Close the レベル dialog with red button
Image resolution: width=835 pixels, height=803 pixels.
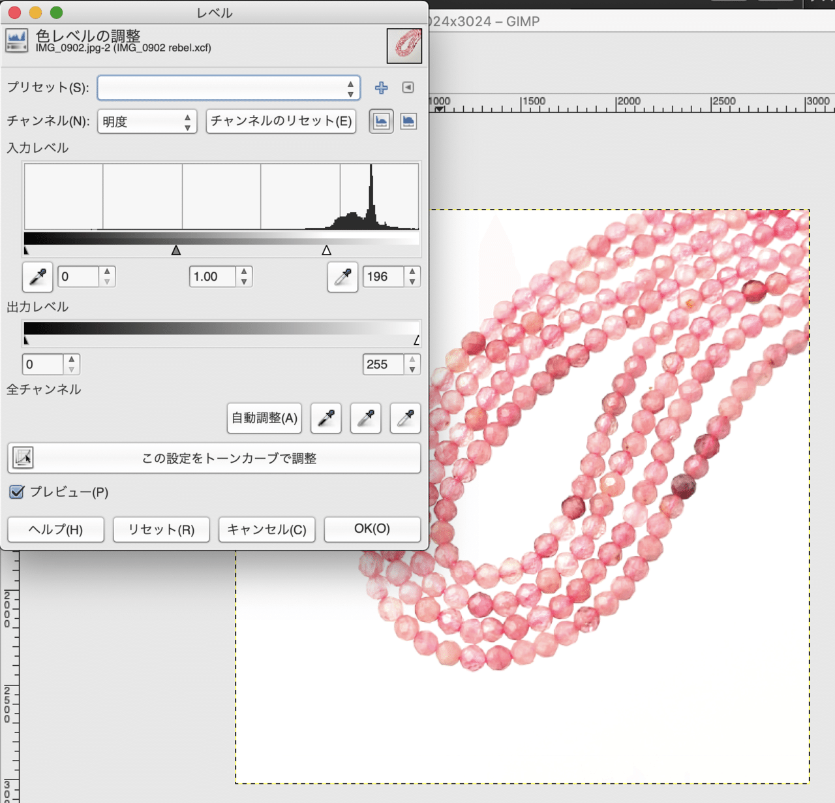click(15, 12)
